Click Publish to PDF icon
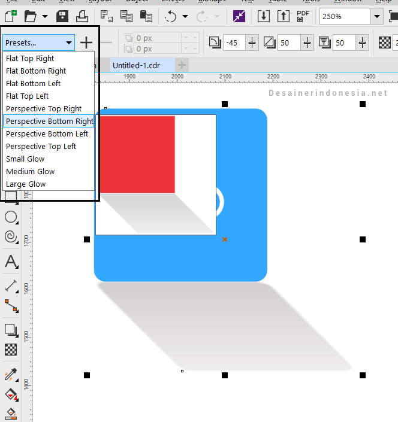 coord(303,16)
